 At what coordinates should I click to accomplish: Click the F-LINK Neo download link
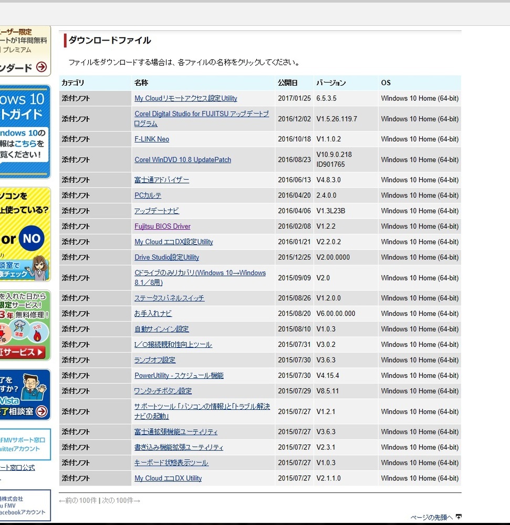pyautogui.click(x=152, y=139)
